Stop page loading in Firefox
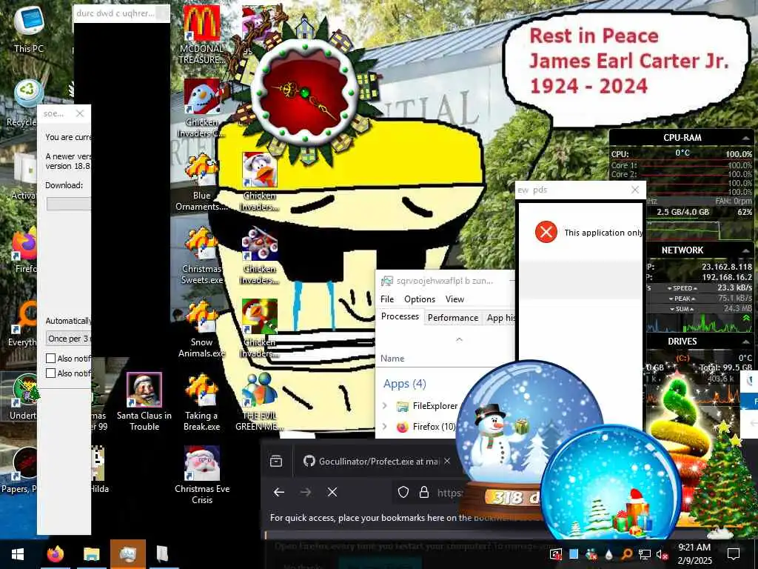This screenshot has width=758, height=569. click(x=332, y=492)
